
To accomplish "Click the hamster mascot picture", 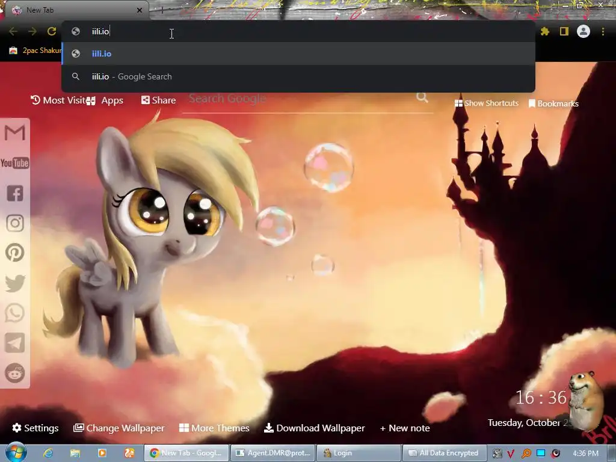I will pyautogui.click(x=586, y=401).
